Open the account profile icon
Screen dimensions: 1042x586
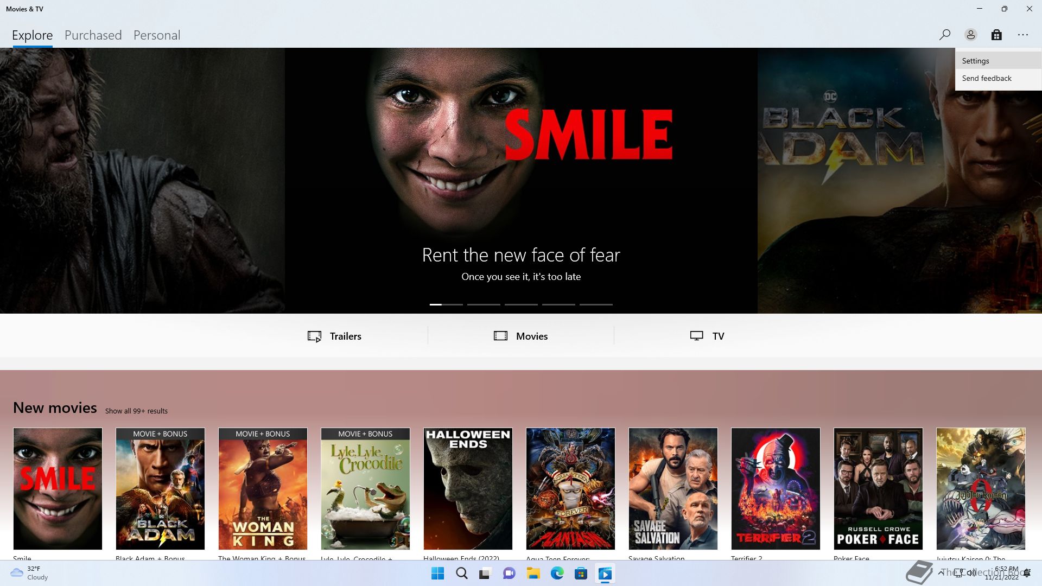(x=970, y=35)
